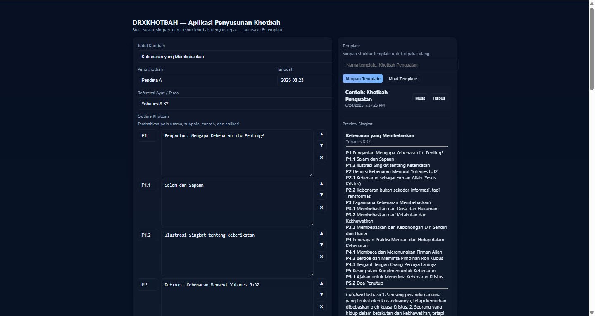
Task: Move P1.2 Ilustrasi Singkat point up
Action: (321, 233)
